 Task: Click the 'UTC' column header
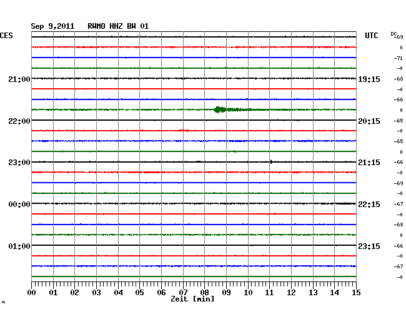pyautogui.click(x=371, y=36)
